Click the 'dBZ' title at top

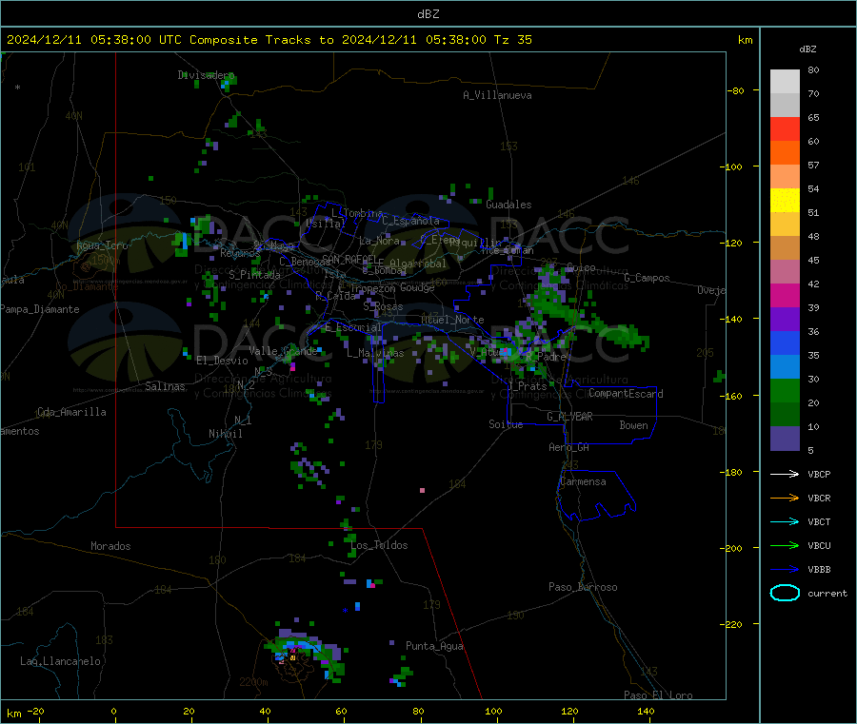point(428,14)
